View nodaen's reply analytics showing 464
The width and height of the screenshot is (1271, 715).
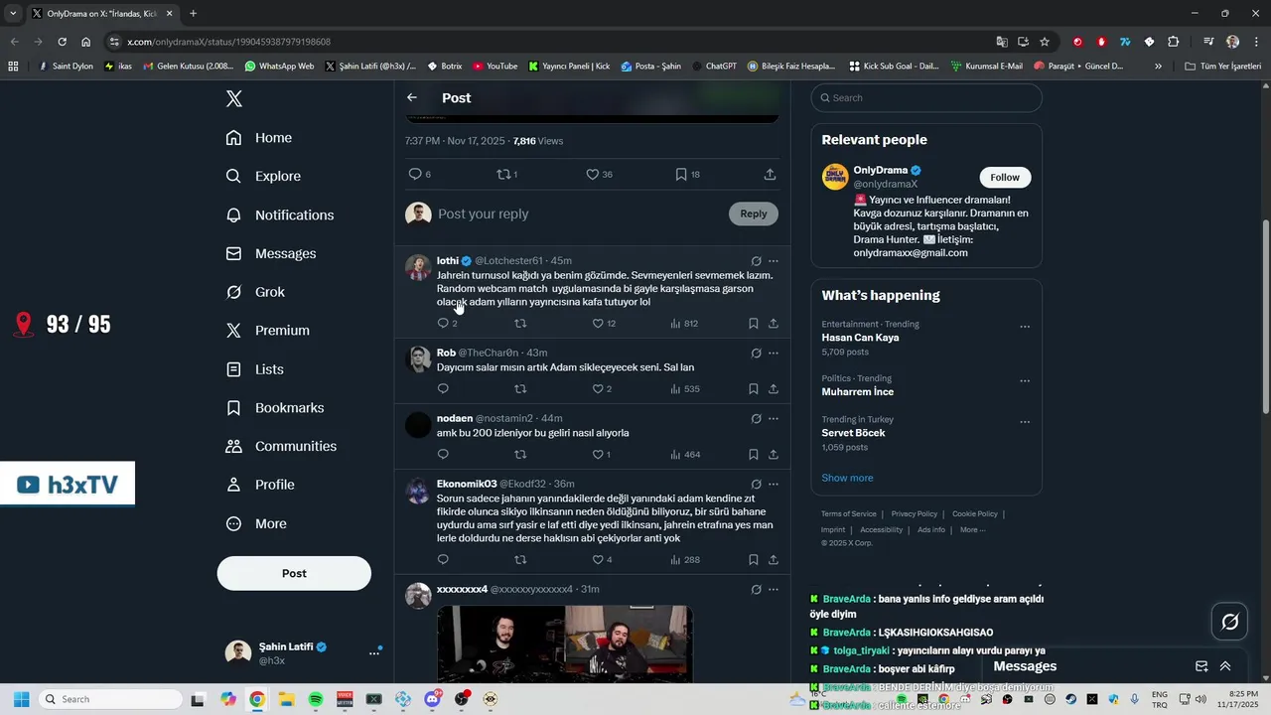pyautogui.click(x=685, y=455)
